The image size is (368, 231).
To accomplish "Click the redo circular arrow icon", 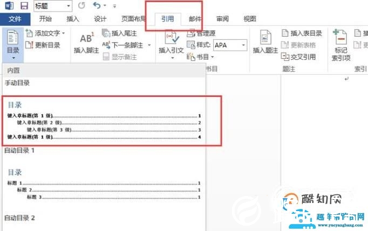I will [x=81, y=5].
